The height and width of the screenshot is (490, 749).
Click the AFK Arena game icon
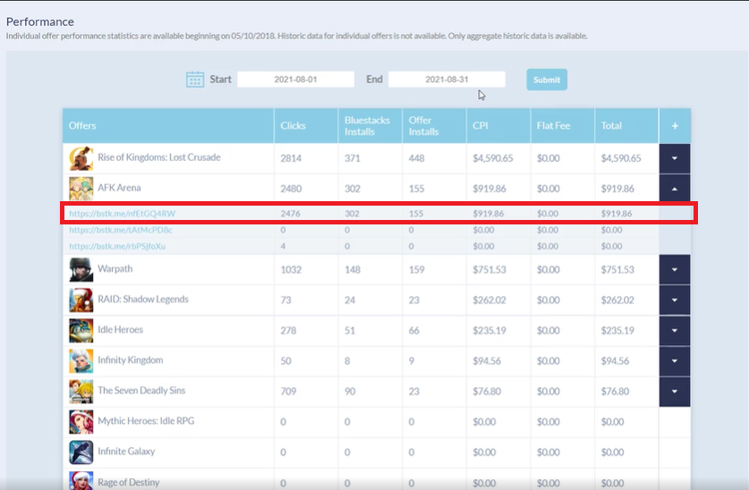click(x=81, y=189)
